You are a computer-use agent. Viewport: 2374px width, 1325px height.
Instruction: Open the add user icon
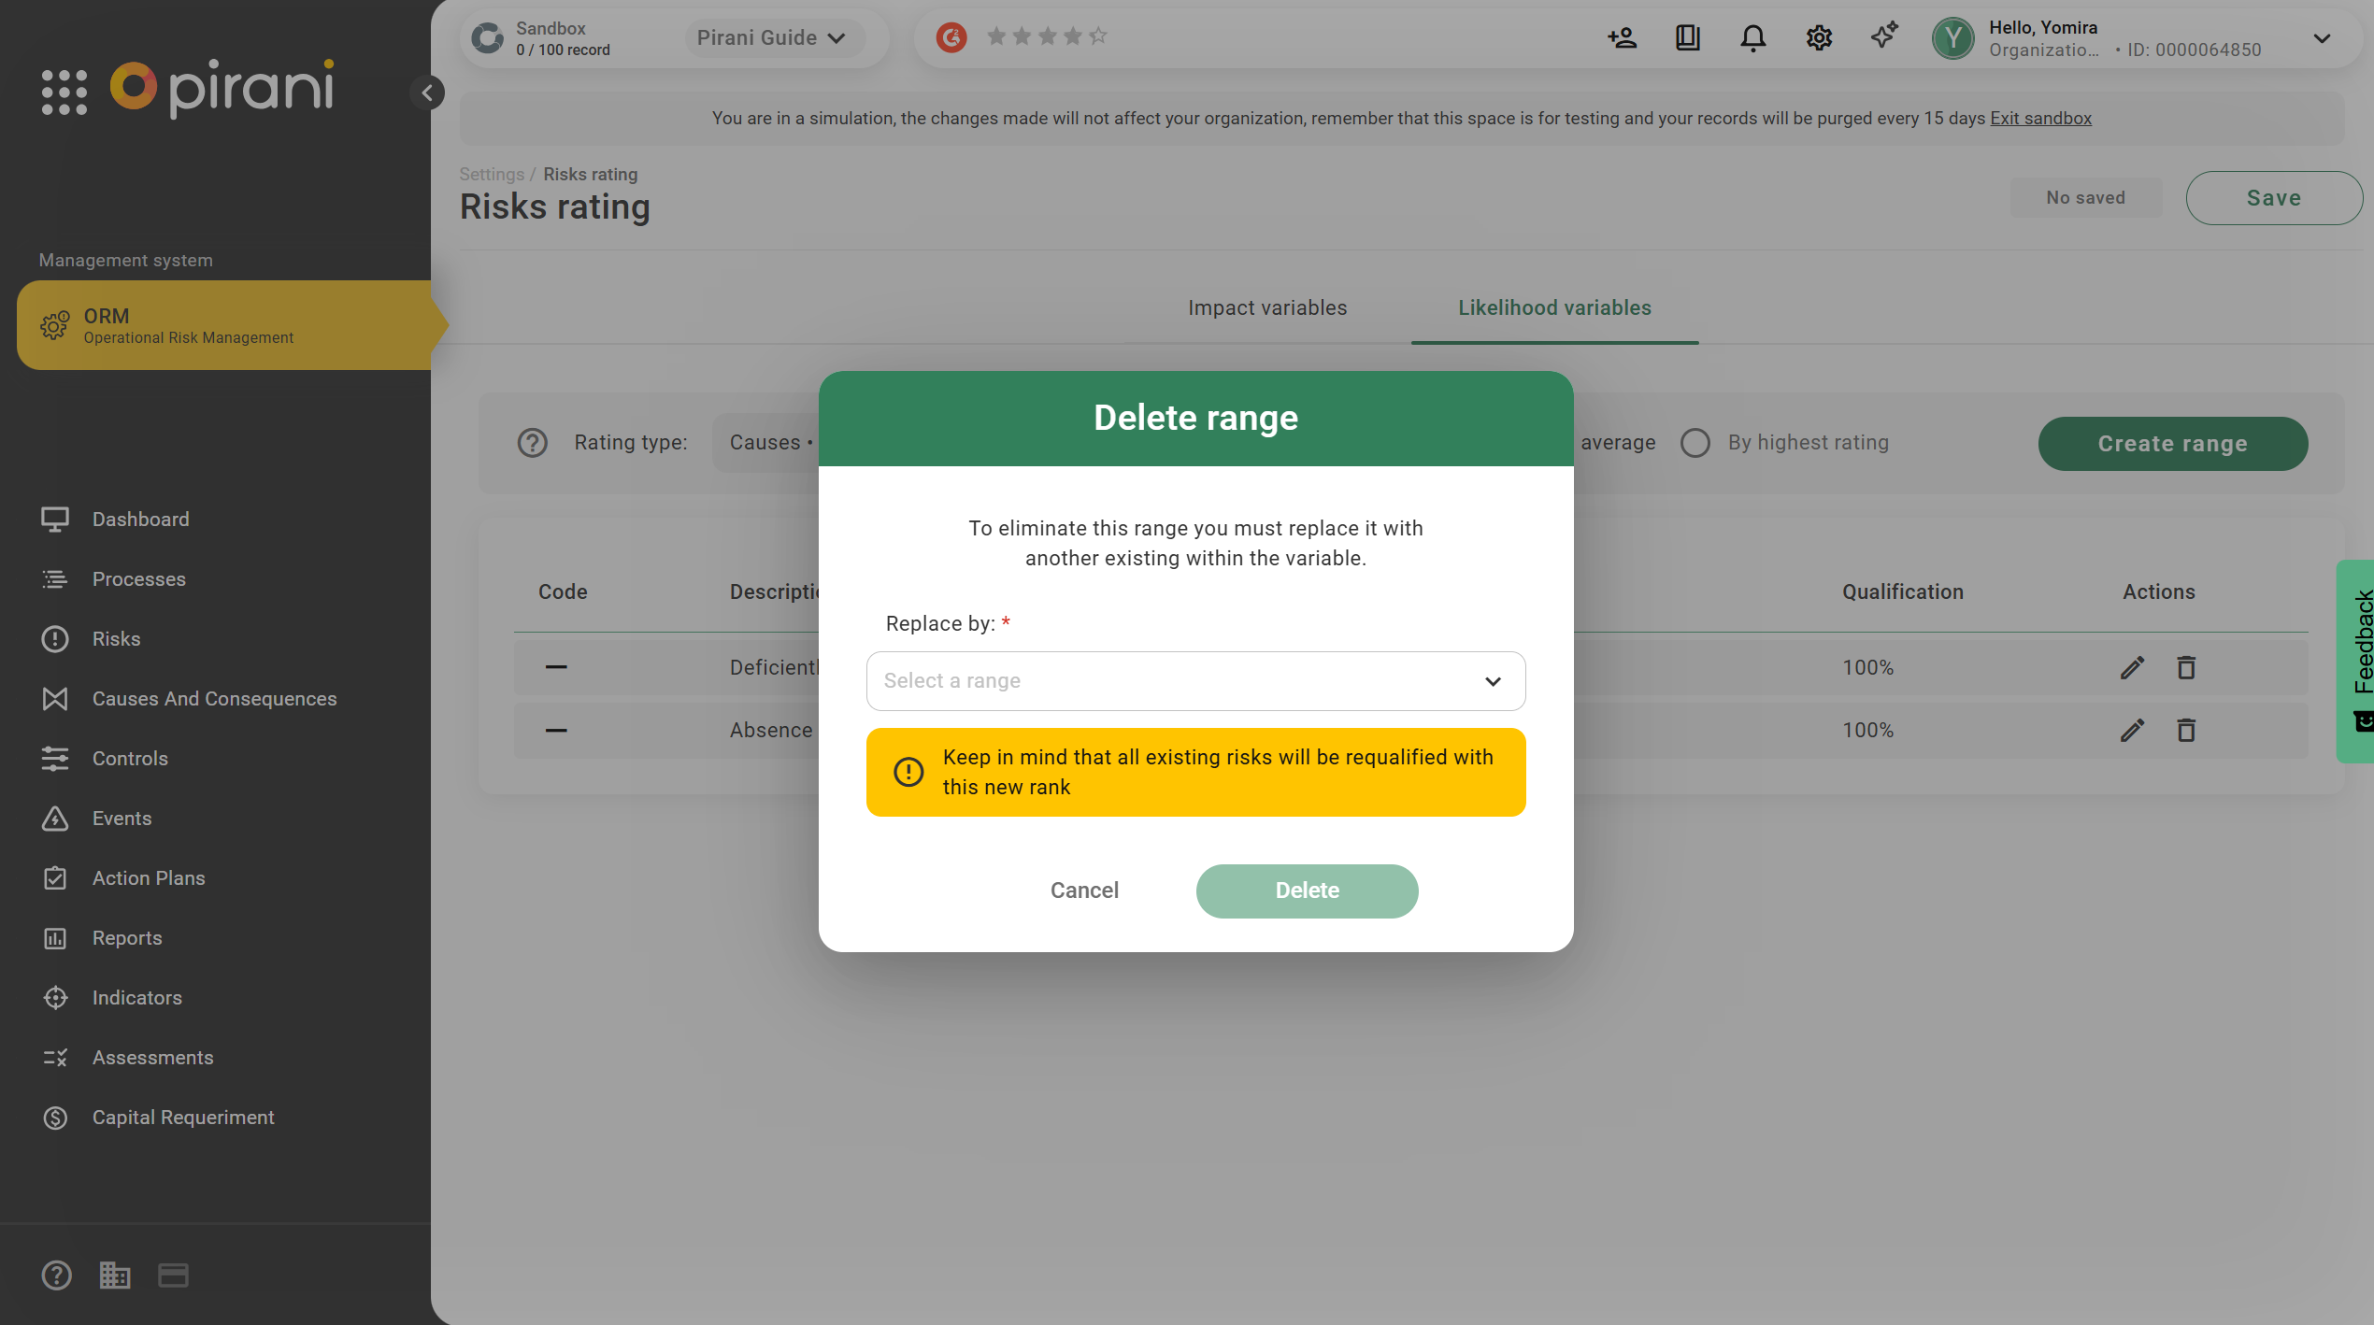(x=1622, y=38)
